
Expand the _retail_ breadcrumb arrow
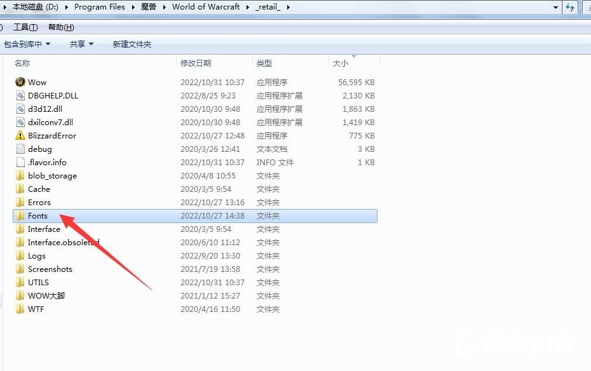tap(288, 7)
